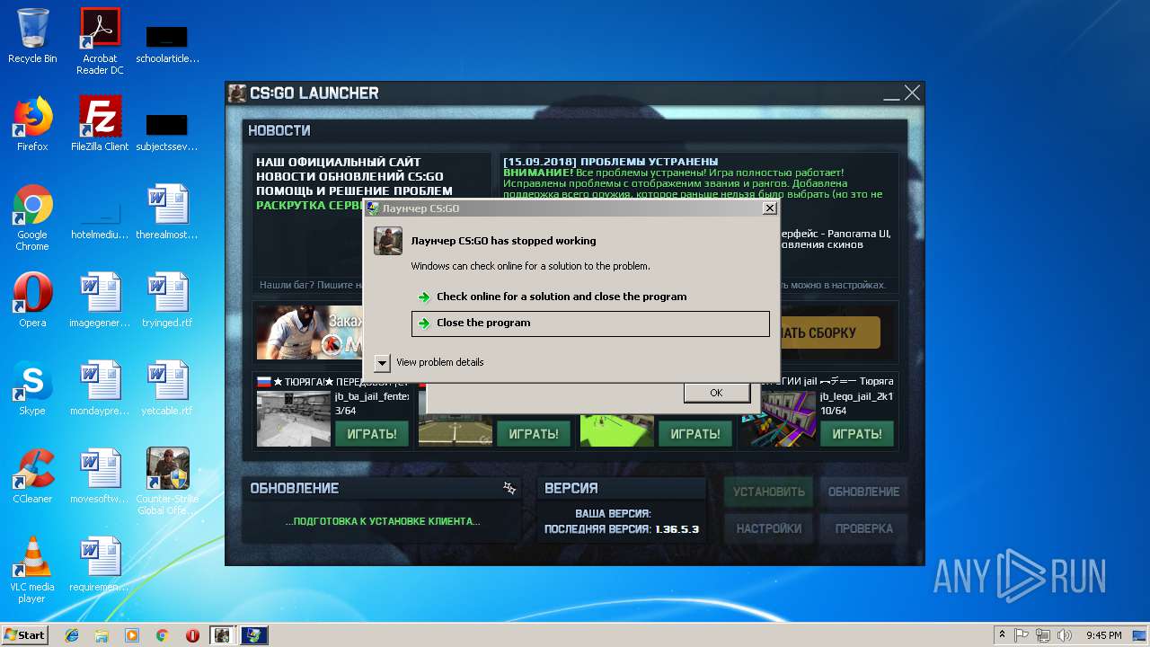
Task: Switch to error report taskbar button
Action: (x=253, y=635)
